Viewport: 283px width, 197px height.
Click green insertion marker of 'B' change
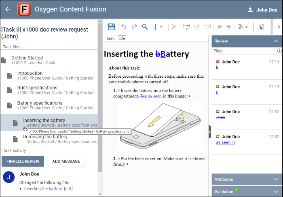pos(218,87)
